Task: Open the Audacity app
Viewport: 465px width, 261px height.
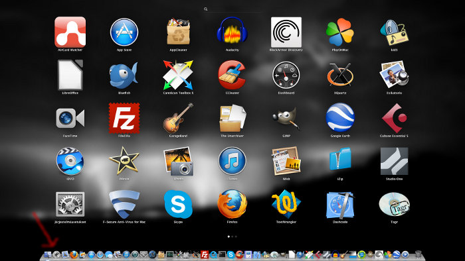Action: click(x=232, y=31)
